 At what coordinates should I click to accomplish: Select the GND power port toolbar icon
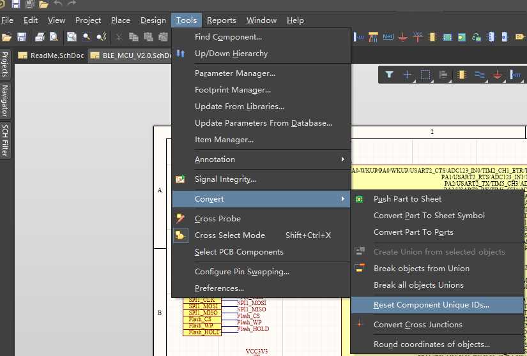pos(402,37)
